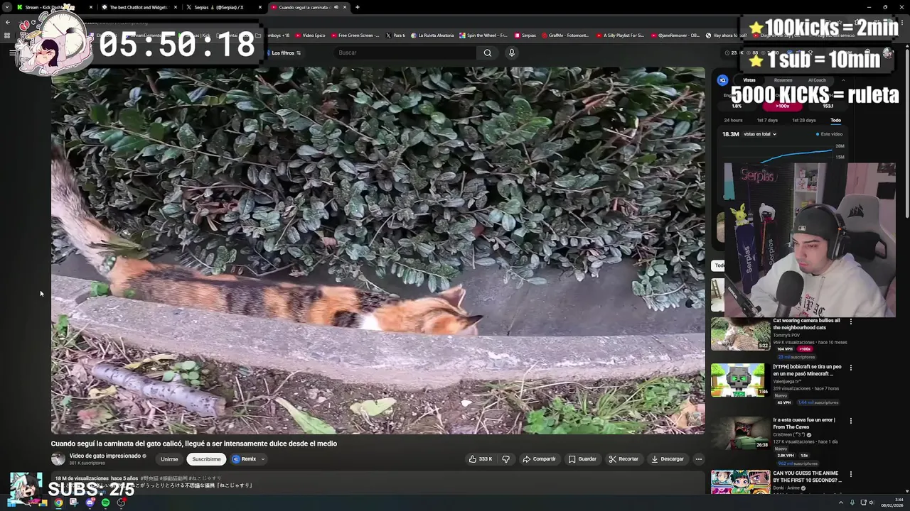Dislike the calico cat video
This screenshot has width=910, height=511.
pyautogui.click(x=505, y=459)
